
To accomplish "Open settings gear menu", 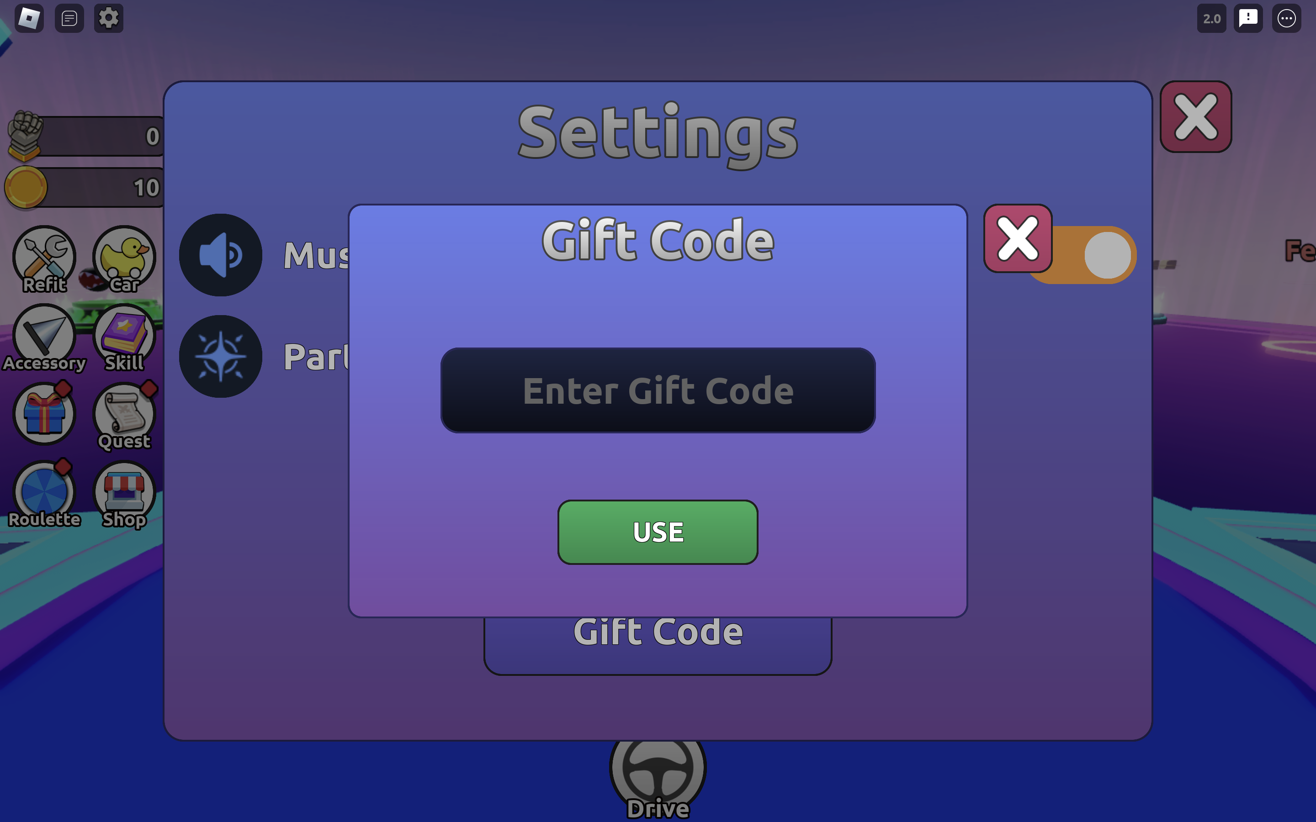I will coord(108,17).
